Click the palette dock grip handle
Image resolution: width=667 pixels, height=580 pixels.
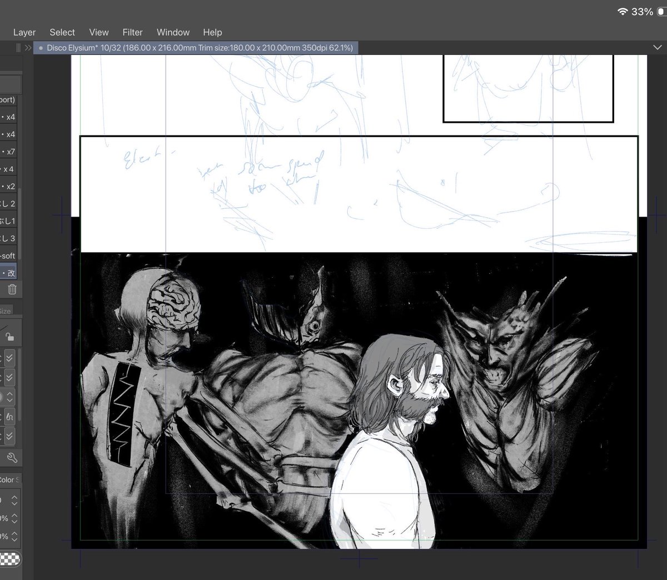coord(18,48)
